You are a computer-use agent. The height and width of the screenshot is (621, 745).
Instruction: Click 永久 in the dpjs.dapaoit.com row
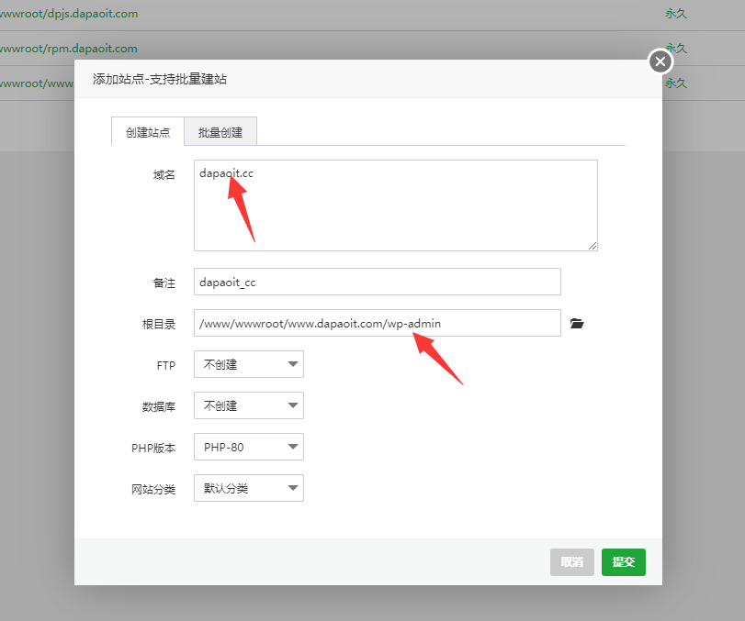tap(675, 14)
